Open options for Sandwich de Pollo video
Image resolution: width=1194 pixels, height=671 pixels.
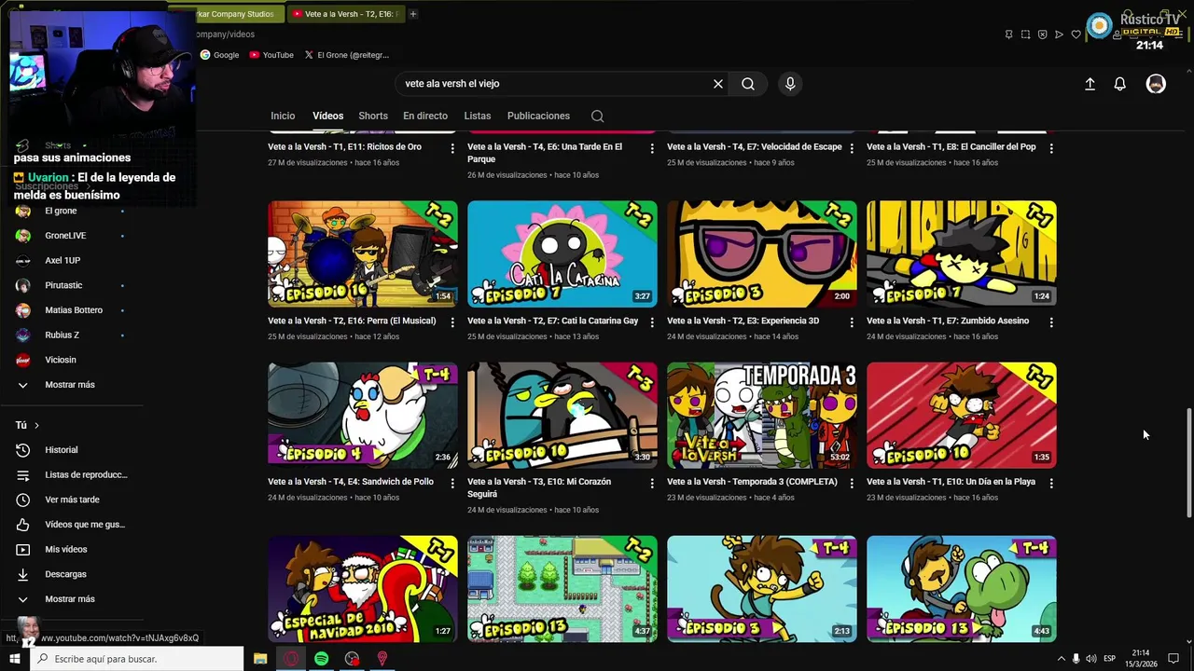pos(452,484)
